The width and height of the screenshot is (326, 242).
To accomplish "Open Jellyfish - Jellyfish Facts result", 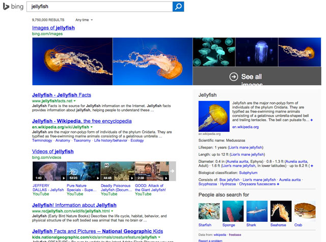I will click(x=62, y=95).
